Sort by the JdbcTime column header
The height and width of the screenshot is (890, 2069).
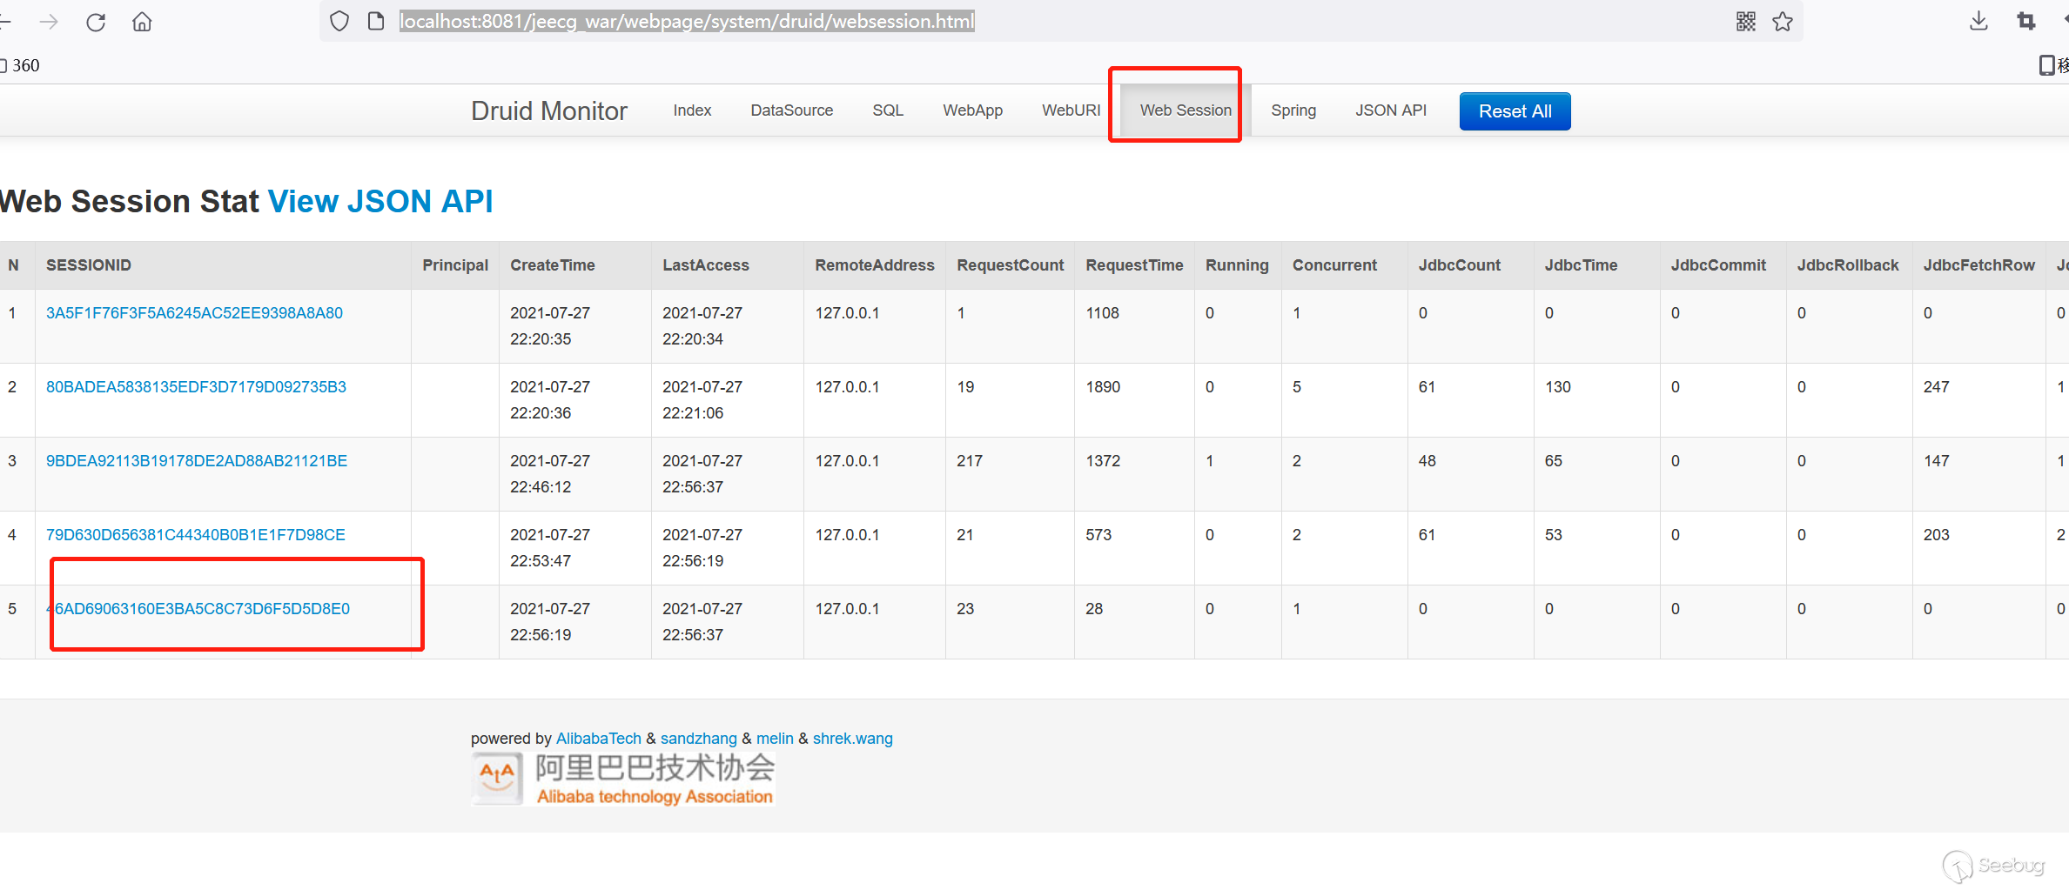tap(1581, 265)
